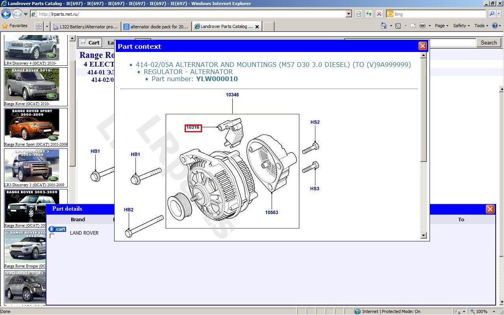
Task: Click the Refresh page icon
Action: 369,14
